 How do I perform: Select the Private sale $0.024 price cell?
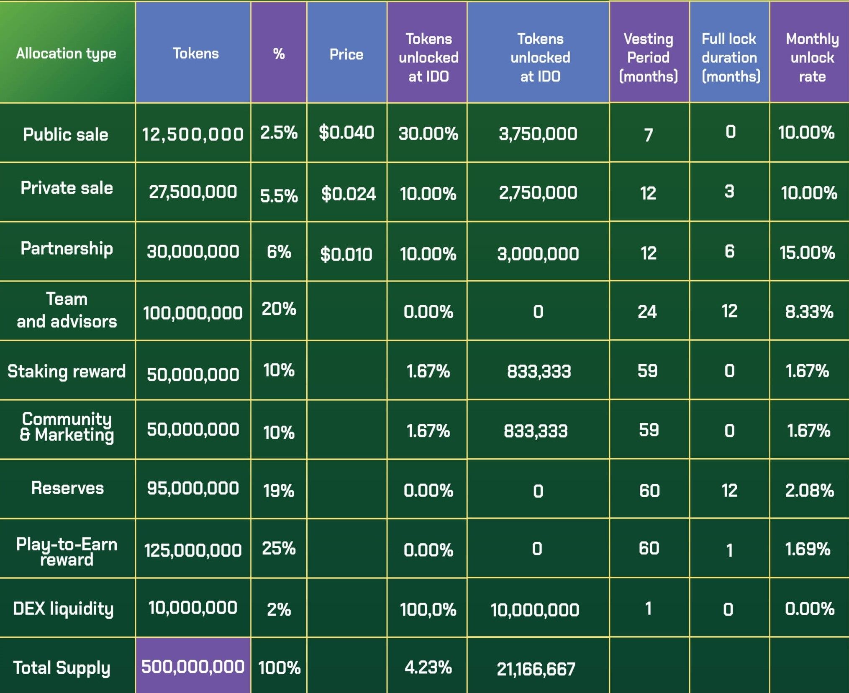348,194
